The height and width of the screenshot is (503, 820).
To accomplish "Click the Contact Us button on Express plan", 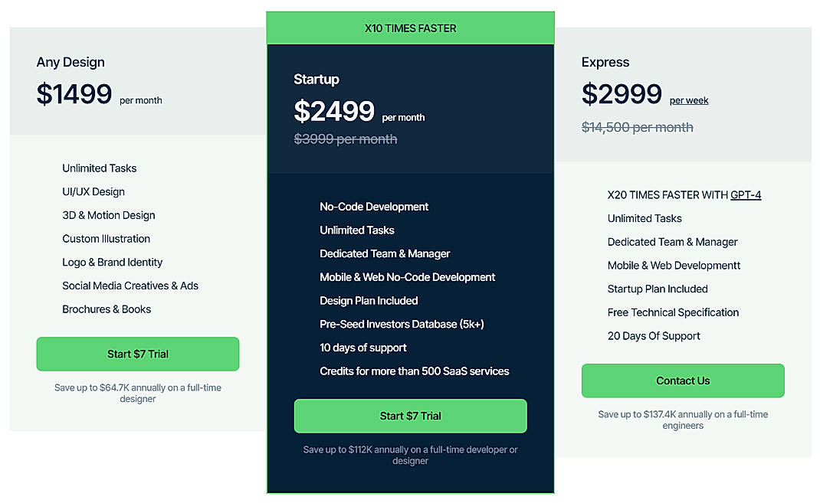I will point(682,381).
